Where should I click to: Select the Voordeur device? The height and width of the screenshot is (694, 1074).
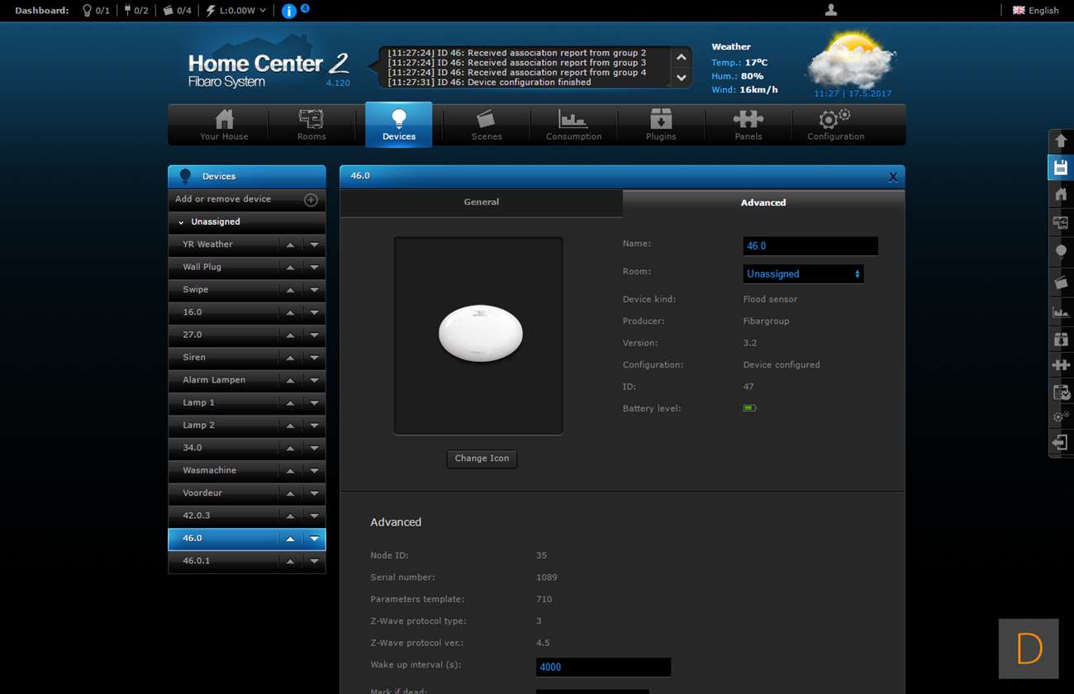(202, 493)
